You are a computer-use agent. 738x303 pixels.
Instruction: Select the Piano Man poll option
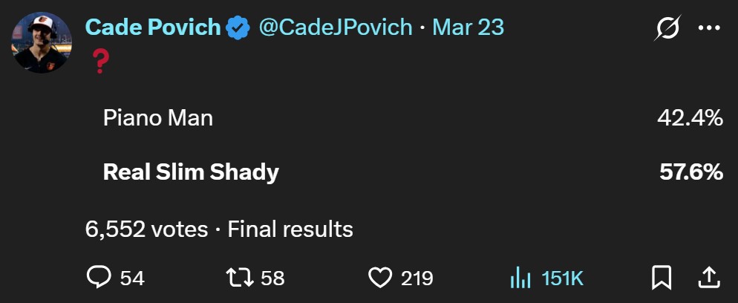tap(158, 117)
